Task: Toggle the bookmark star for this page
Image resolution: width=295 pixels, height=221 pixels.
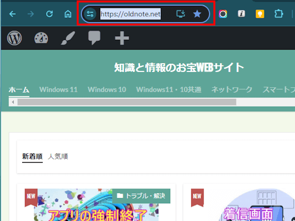Action: tap(197, 14)
